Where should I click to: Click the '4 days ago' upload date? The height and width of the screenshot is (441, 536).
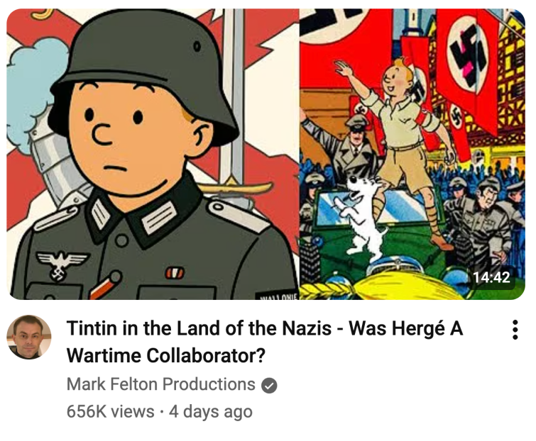211,411
